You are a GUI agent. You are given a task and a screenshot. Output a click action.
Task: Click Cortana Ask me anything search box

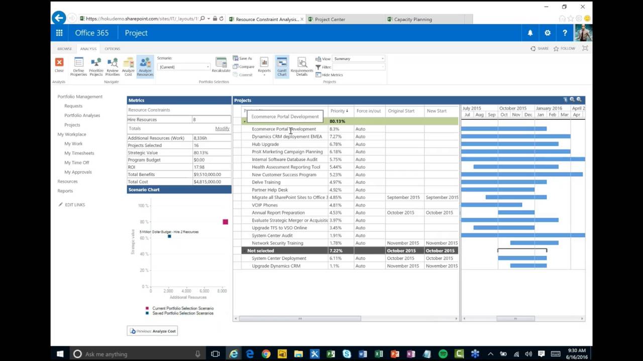click(x=137, y=354)
